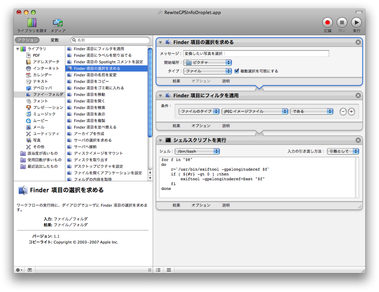This screenshot has height=292, width=379.
Task: Select action Finder 項目にフィルタを適用 in list
Action: [x=106, y=49]
